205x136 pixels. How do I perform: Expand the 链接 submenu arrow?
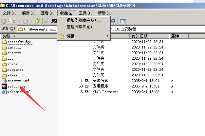107,36
